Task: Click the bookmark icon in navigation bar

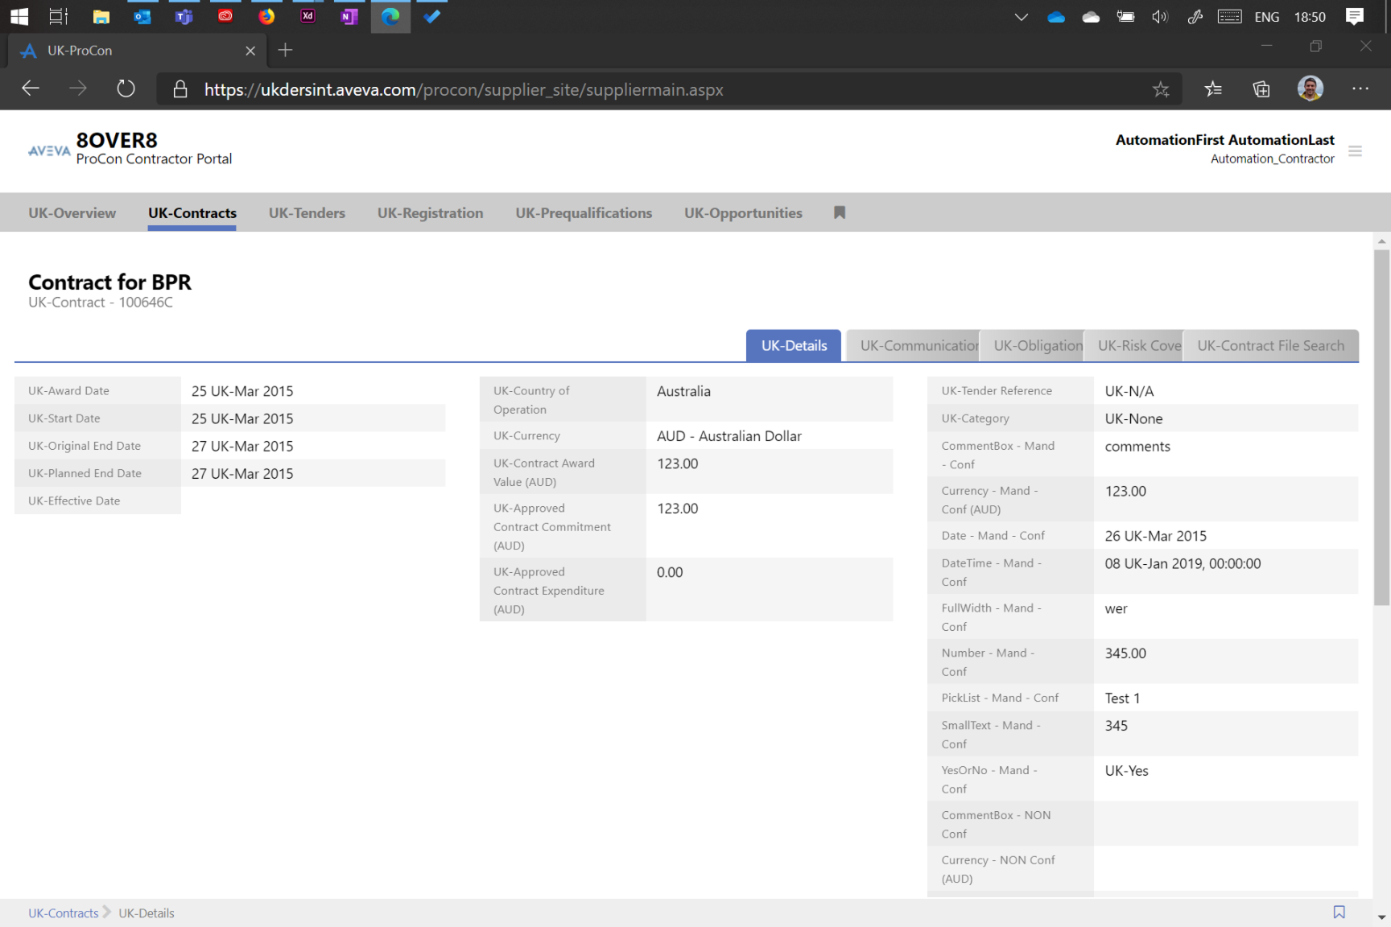Action: pyautogui.click(x=840, y=212)
